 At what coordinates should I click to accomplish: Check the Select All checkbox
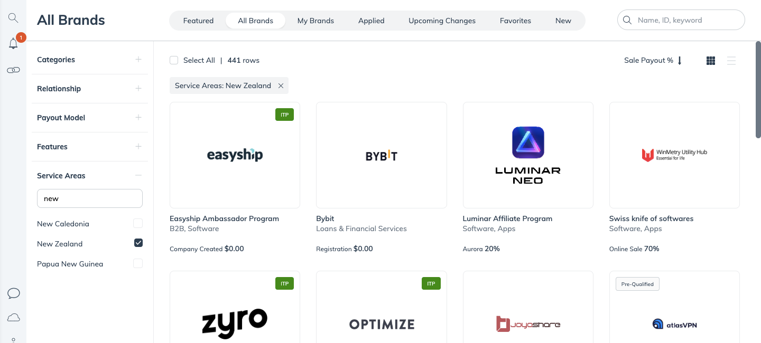pos(174,60)
